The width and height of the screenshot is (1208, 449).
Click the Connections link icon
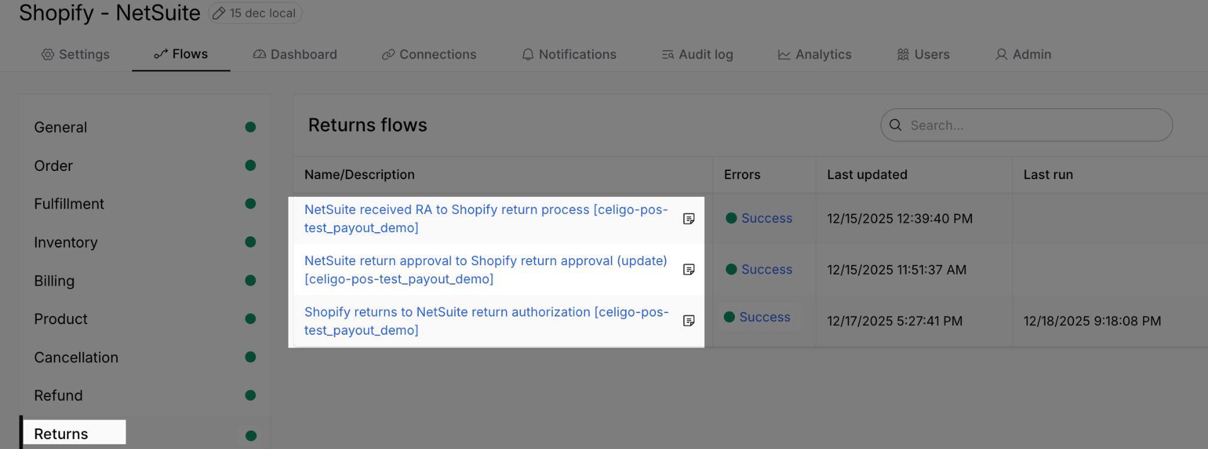[x=388, y=54]
